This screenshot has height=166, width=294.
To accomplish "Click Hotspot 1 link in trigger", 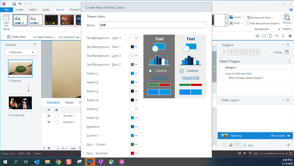I will [x=258, y=78].
